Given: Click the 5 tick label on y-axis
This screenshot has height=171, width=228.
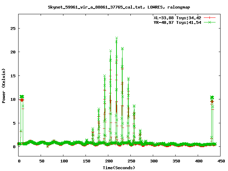Looking at the screenshot, I should click(15, 123).
